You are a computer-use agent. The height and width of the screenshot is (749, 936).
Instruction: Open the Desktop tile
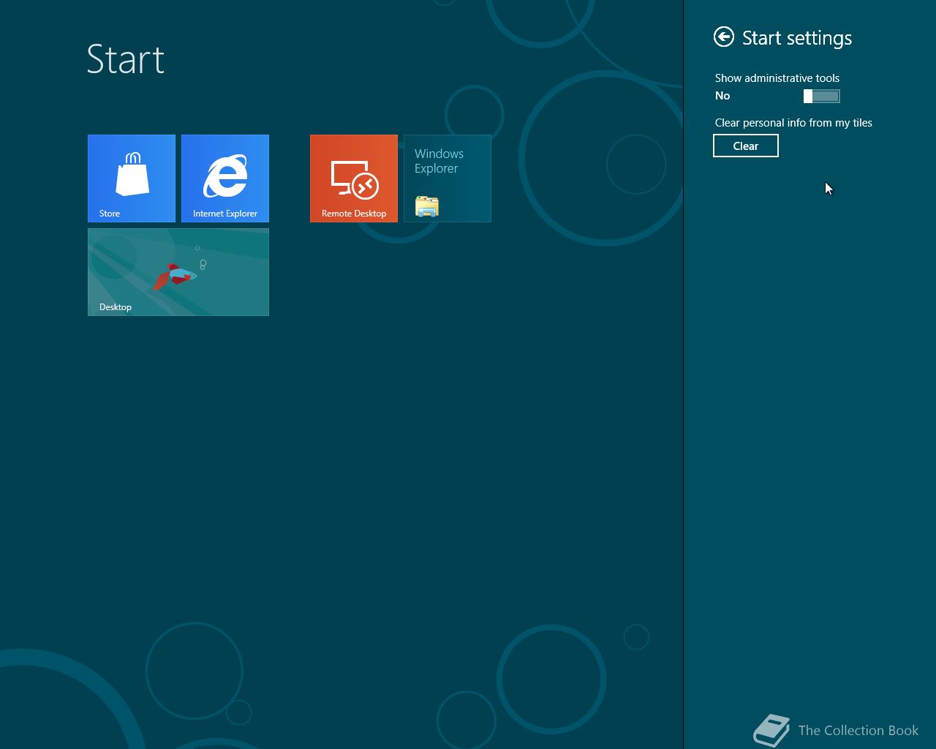point(178,271)
